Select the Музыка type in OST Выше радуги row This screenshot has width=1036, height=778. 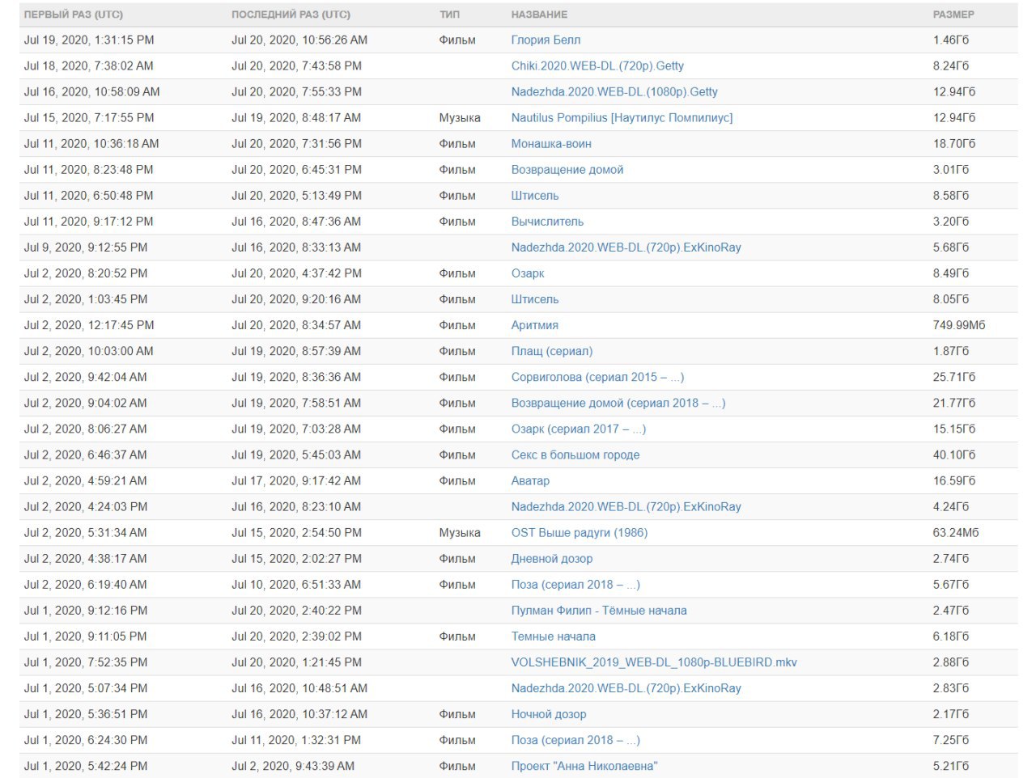[460, 532]
